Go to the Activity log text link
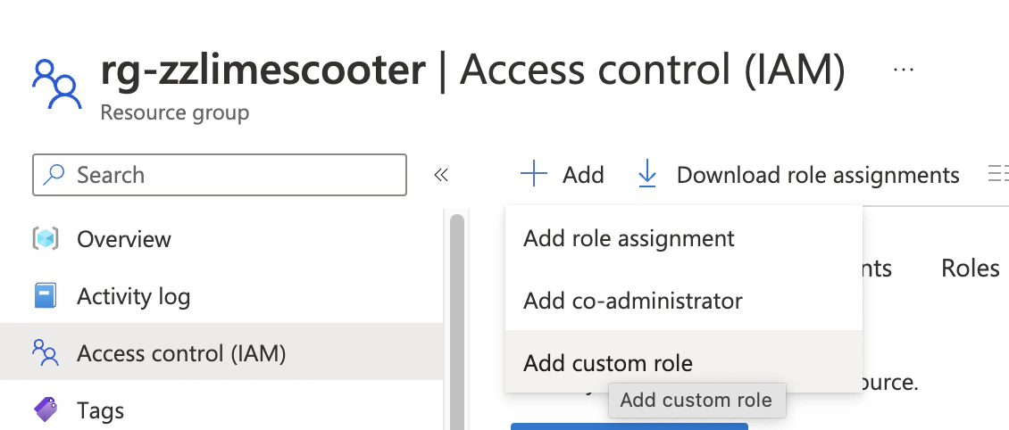Image resolution: width=1009 pixels, height=430 pixels. point(133,296)
